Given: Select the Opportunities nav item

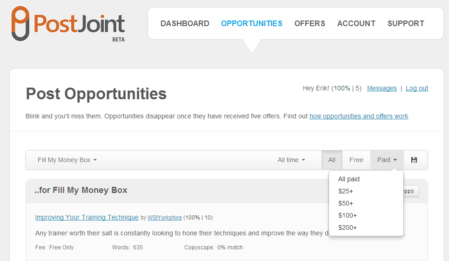Looking at the screenshot, I should (x=252, y=23).
